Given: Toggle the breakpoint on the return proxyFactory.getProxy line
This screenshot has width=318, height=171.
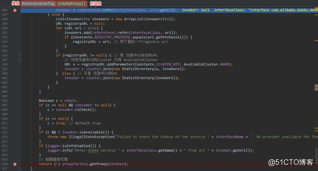Looking at the screenshot, I should (x=15, y=164).
